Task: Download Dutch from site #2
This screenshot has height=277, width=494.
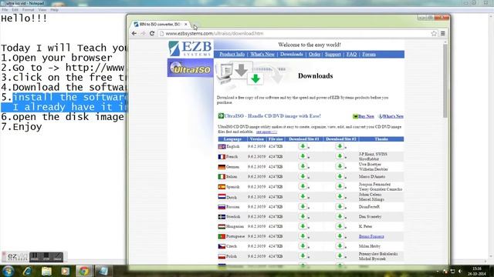Action: pos(340,196)
